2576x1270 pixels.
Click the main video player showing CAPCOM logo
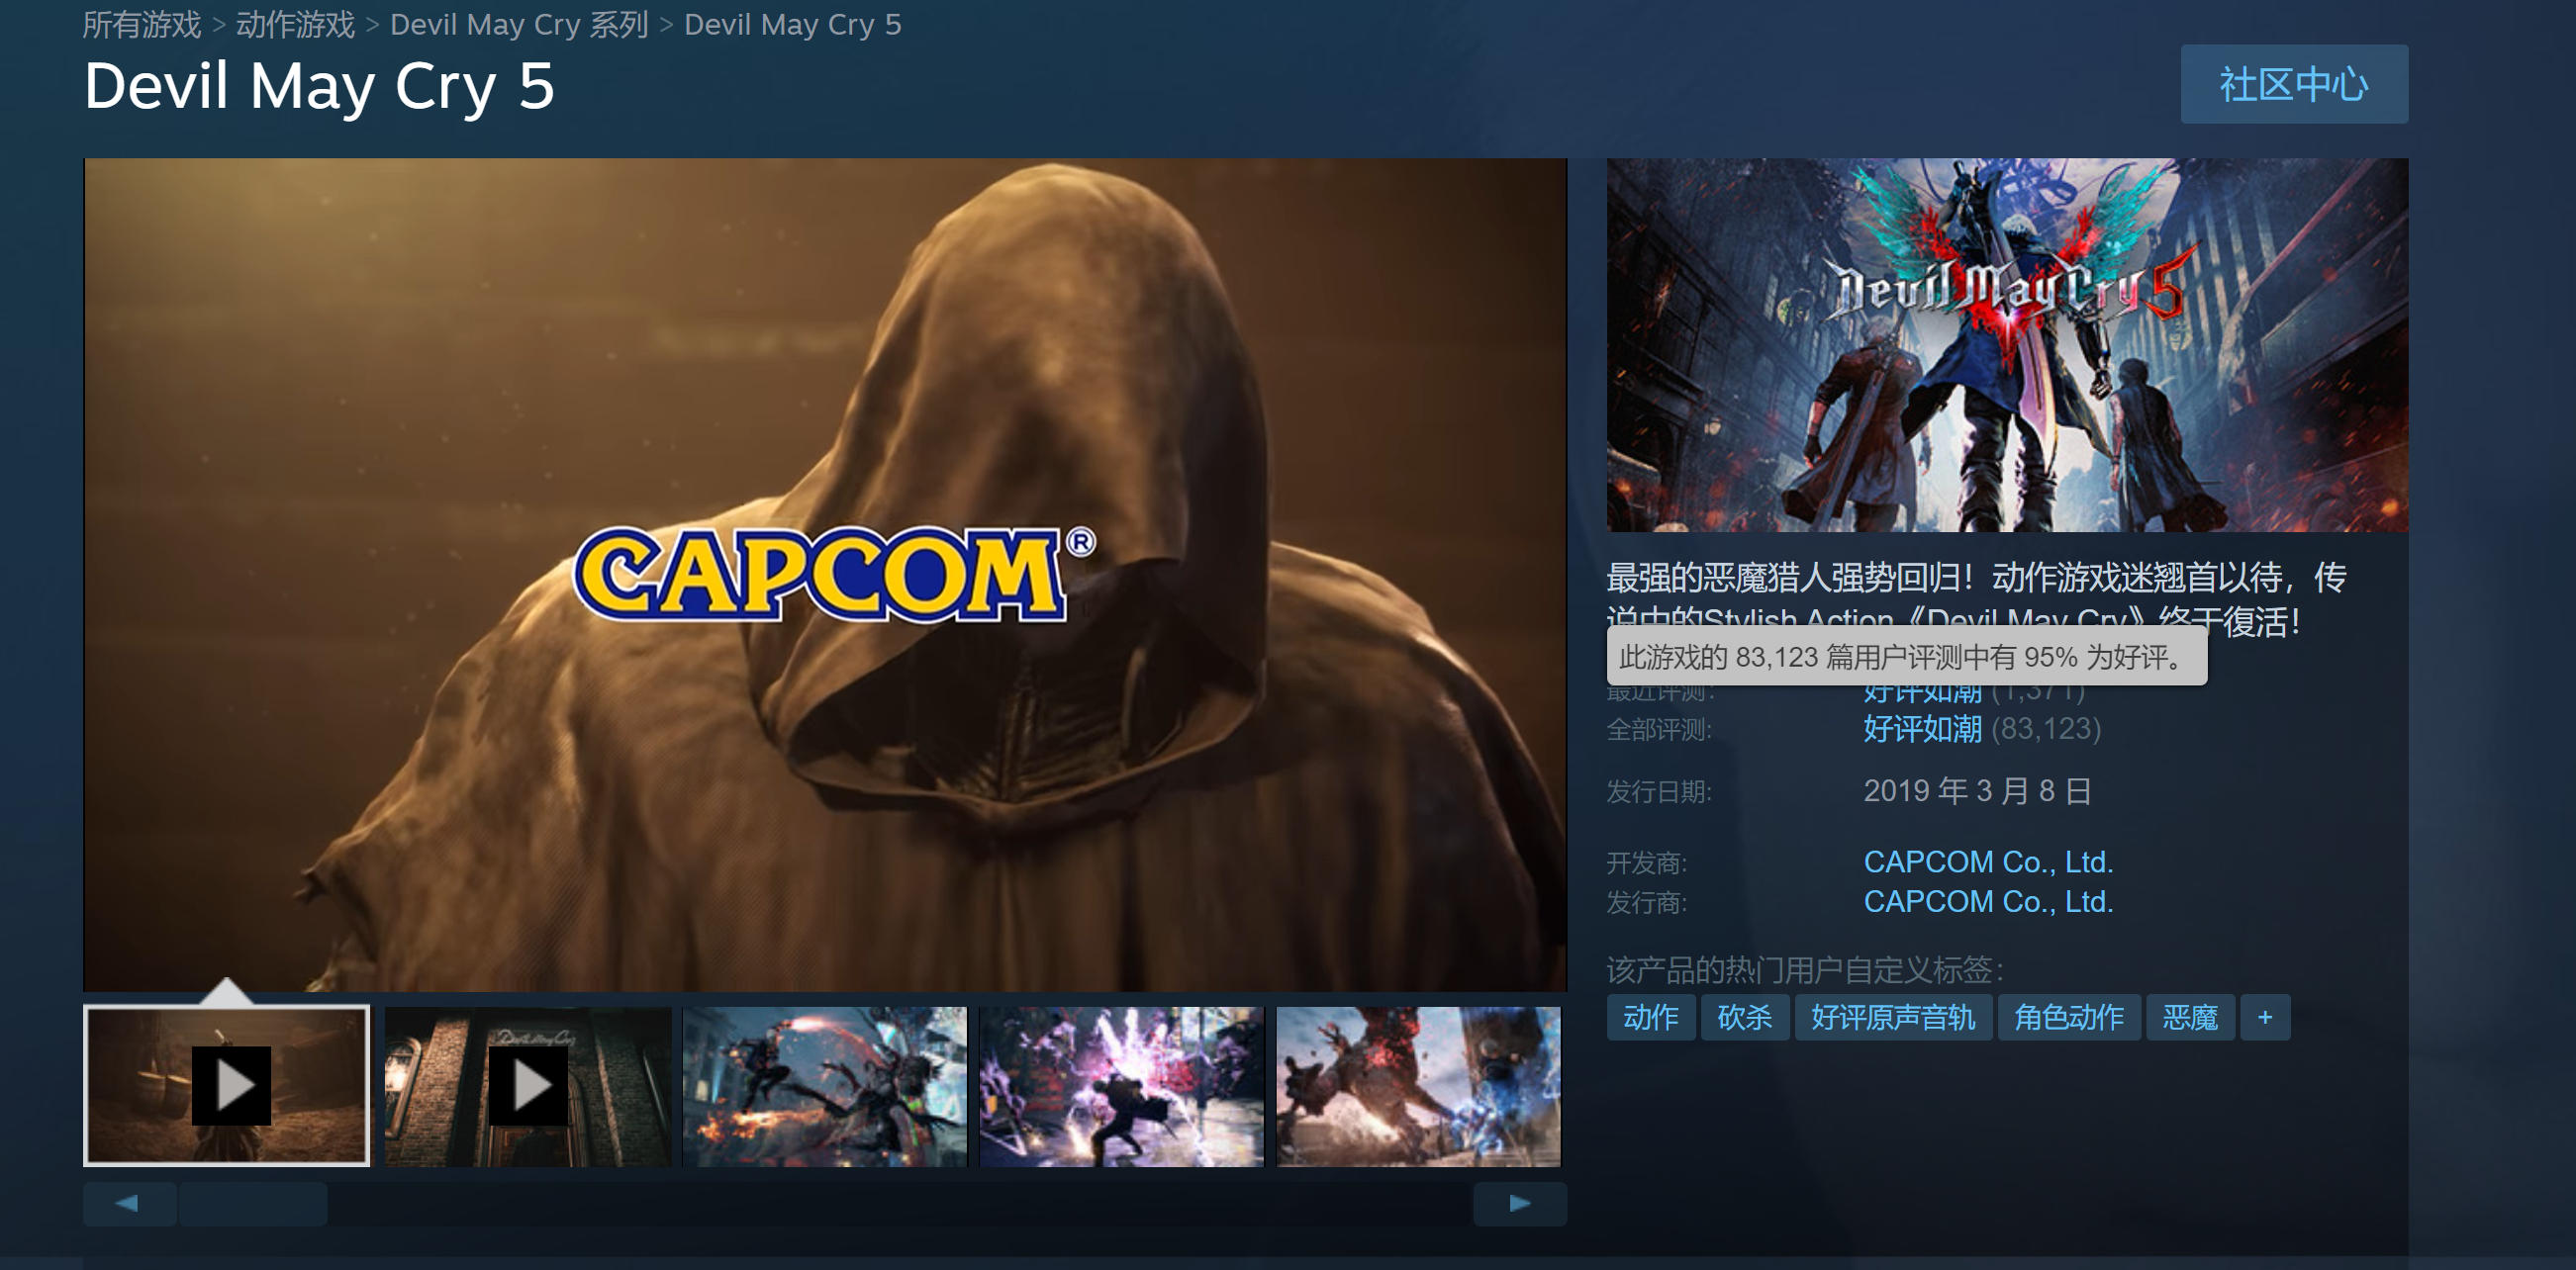pyautogui.click(x=825, y=575)
